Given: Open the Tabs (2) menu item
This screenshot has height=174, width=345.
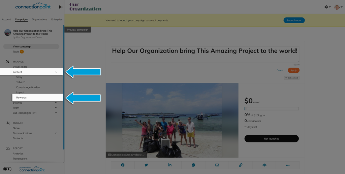Looking at the screenshot, I should [x=21, y=82].
